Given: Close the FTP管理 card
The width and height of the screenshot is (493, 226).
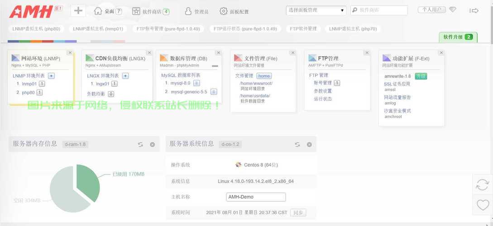Looking at the screenshot, I should point(367,53).
